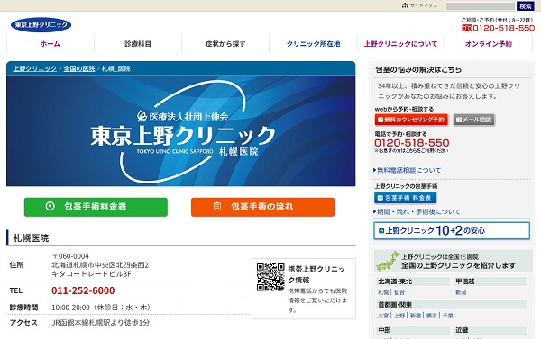
Task: Open the オンライン予約 menu item
Action: pos(488,44)
